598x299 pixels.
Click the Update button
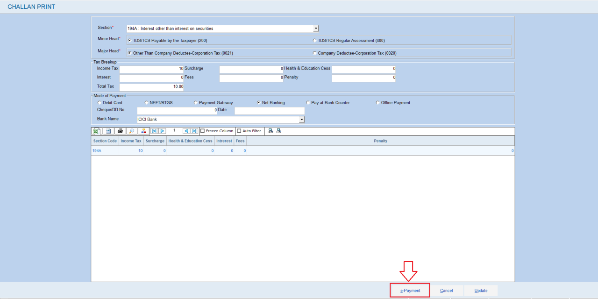481,291
